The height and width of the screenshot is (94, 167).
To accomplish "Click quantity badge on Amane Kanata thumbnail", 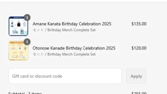I will pos(27,17).
